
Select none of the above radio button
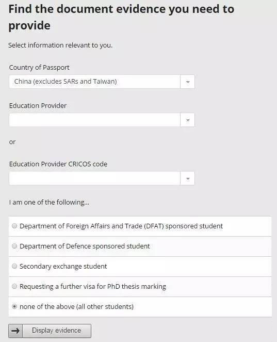point(14,307)
